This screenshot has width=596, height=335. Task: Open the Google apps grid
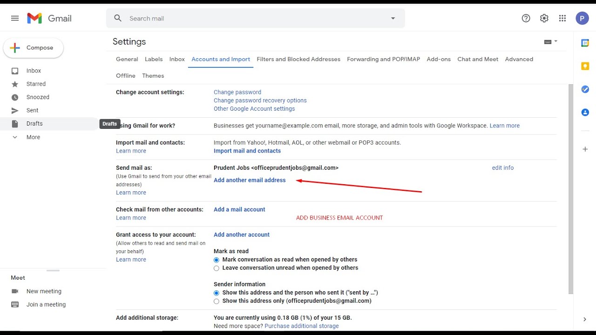(x=562, y=19)
